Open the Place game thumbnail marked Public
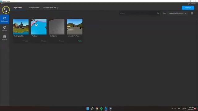198x111 pixels. pos(75,27)
